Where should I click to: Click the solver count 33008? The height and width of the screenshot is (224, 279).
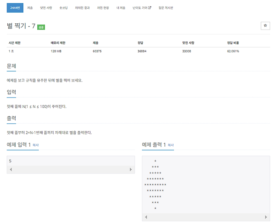(187, 51)
